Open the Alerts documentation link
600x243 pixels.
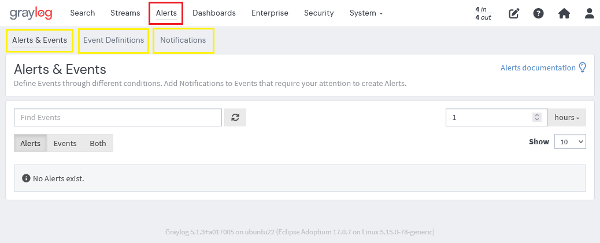(538, 68)
